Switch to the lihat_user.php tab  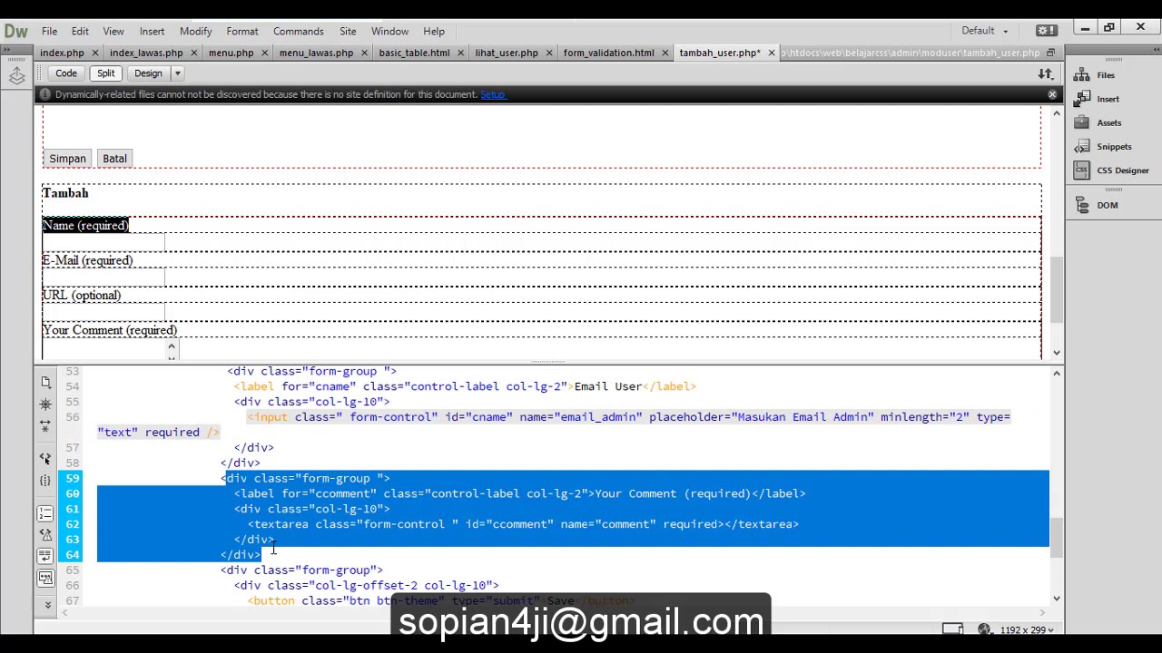[506, 53]
